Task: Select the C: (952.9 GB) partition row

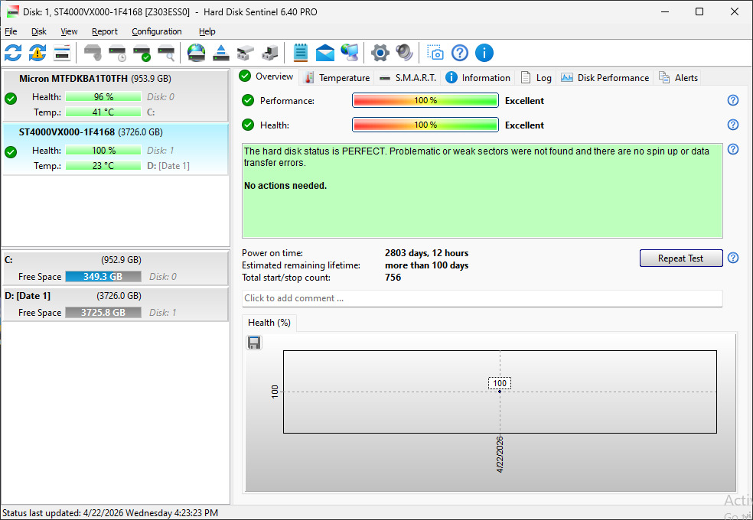Action: 116,268
